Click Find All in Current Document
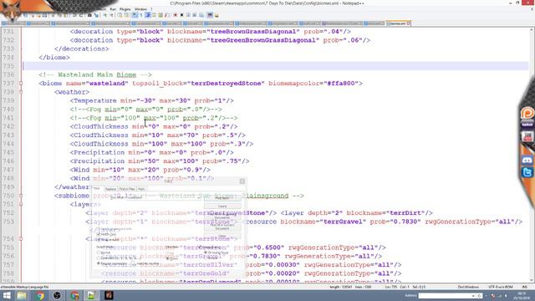 click(x=222, y=227)
